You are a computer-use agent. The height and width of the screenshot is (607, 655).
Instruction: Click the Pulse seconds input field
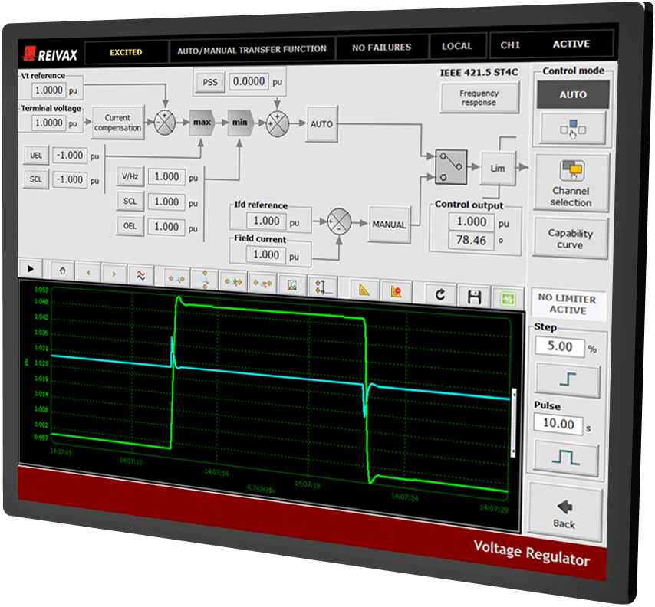(x=558, y=424)
